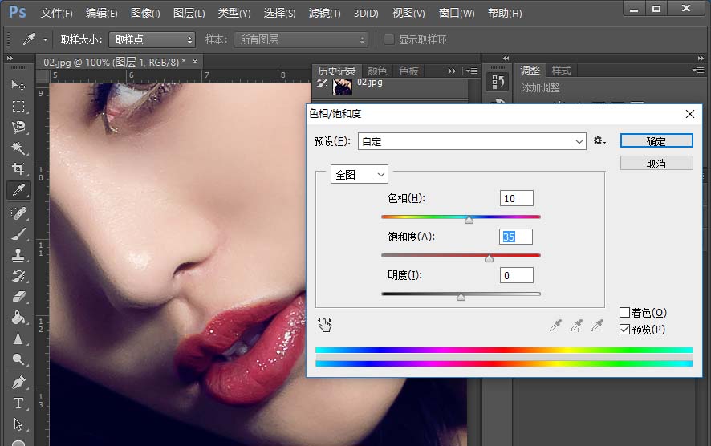Image resolution: width=711 pixels, height=446 pixels.
Task: Uncheck the 预览 (Preview) checkbox
Action: pos(625,330)
